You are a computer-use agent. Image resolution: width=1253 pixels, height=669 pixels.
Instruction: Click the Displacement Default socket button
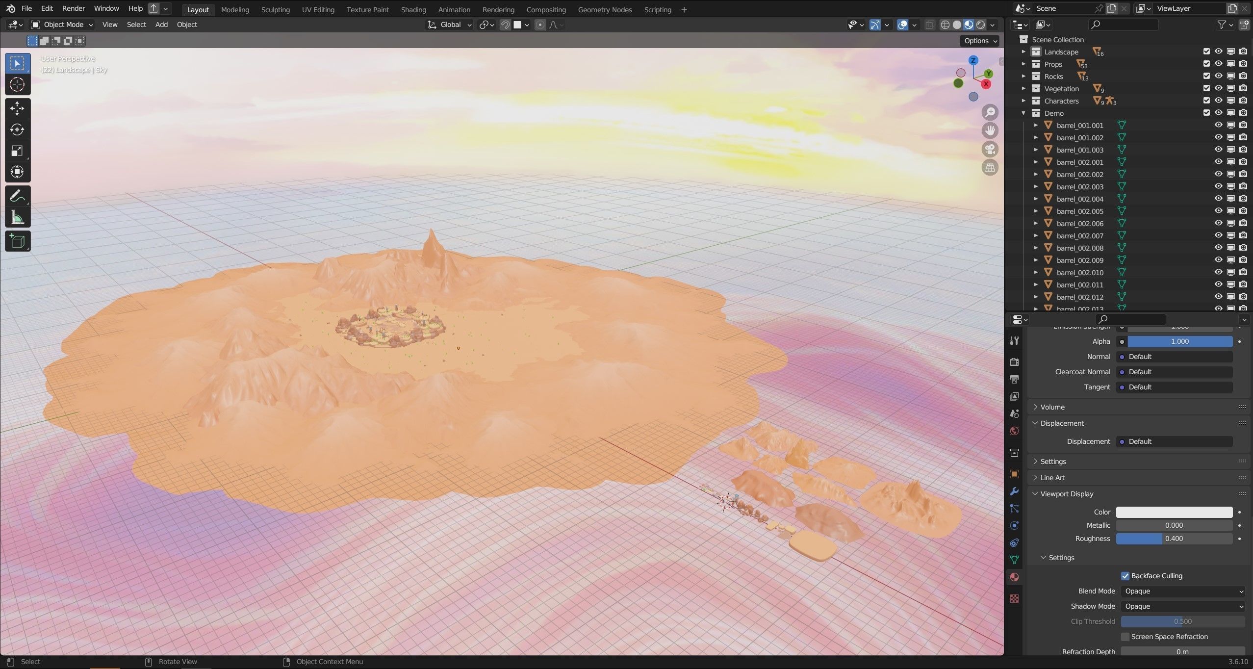tap(1174, 441)
